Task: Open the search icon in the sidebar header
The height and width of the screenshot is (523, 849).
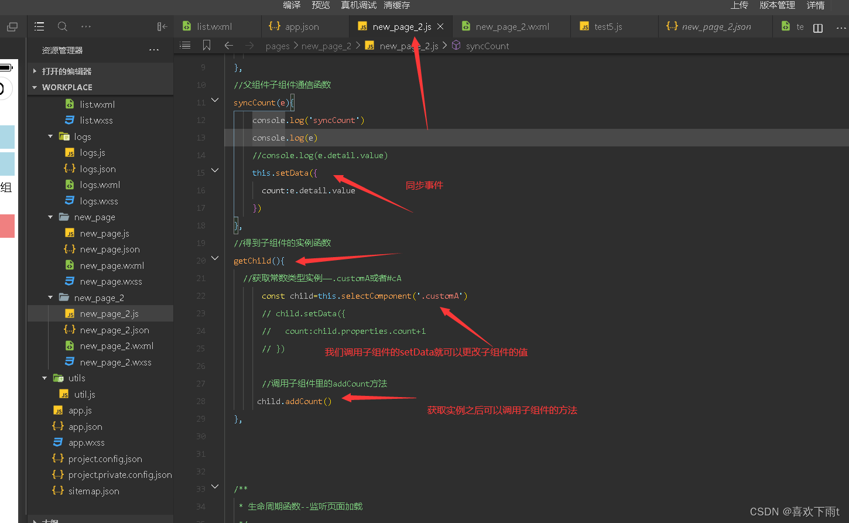Action: [63, 26]
